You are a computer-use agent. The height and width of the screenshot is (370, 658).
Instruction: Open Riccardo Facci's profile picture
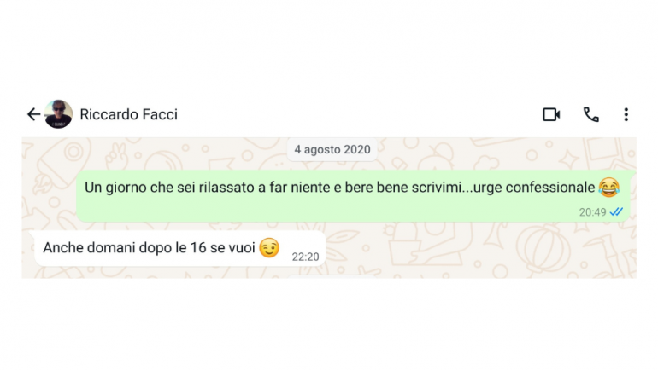(59, 114)
